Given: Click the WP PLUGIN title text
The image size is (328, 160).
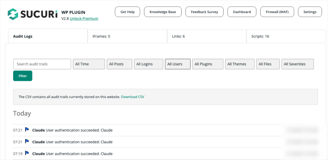Looking at the screenshot, I should (73, 12).
